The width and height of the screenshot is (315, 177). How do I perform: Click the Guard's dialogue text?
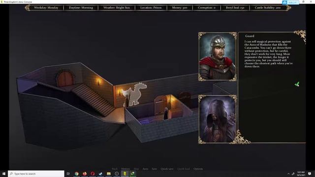click(268, 54)
